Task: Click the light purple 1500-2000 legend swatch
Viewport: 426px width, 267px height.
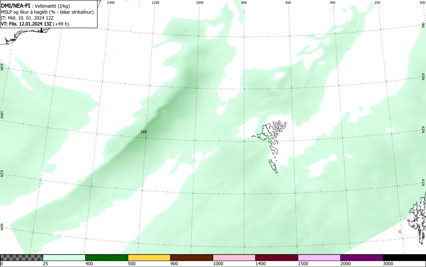Action: pos(319,258)
